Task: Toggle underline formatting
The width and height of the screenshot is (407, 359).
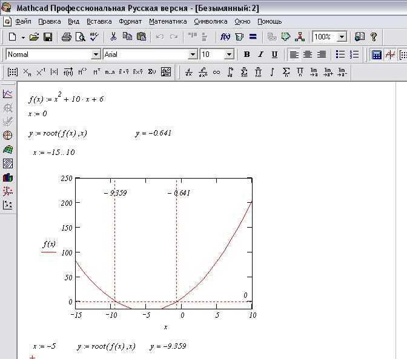Action: click(274, 54)
